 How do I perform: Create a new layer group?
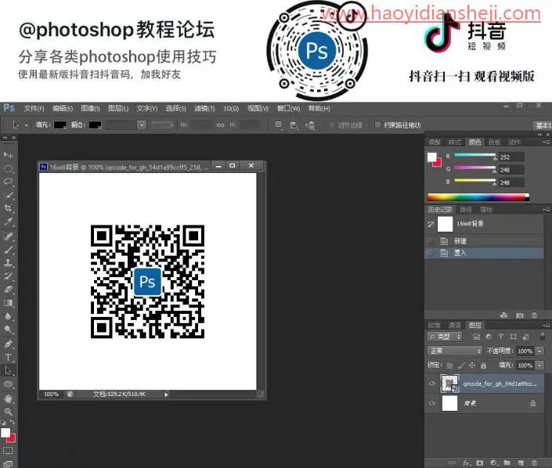click(507, 463)
